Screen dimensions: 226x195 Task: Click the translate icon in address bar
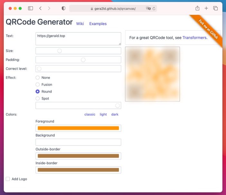tap(148, 9)
